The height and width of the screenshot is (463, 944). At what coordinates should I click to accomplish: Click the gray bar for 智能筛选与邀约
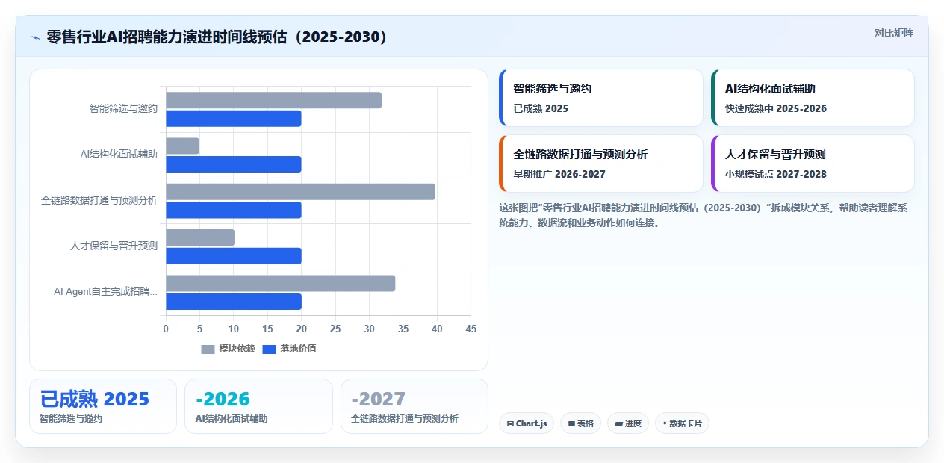pyautogui.click(x=273, y=100)
